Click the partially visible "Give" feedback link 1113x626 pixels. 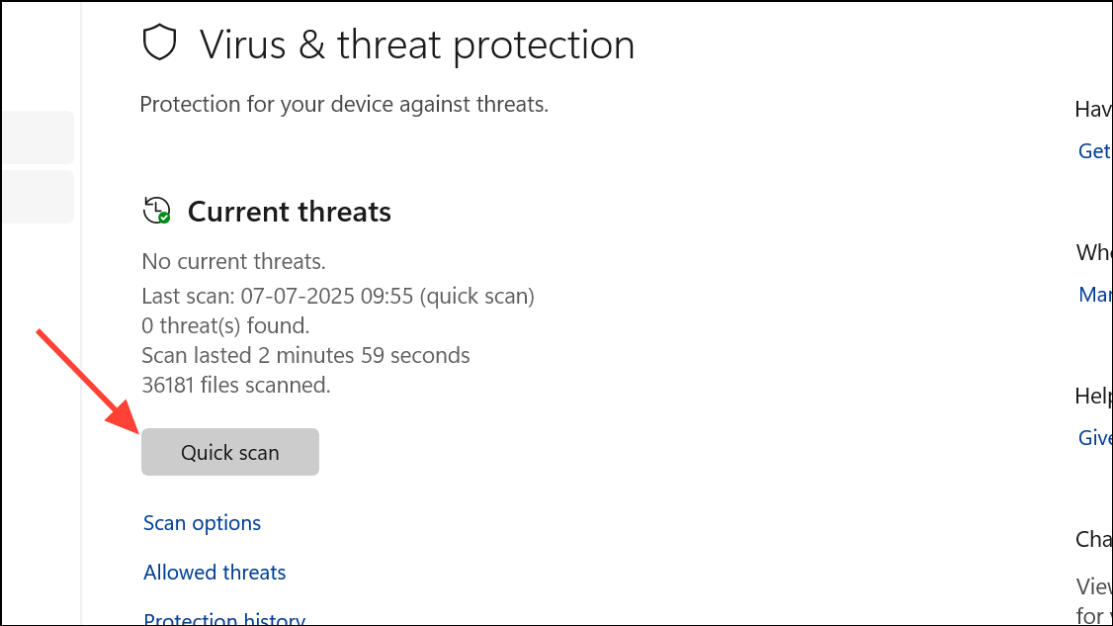pos(1095,438)
